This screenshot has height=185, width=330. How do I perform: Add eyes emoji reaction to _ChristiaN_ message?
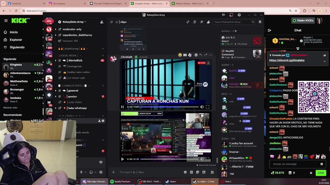(x=185, y=55)
